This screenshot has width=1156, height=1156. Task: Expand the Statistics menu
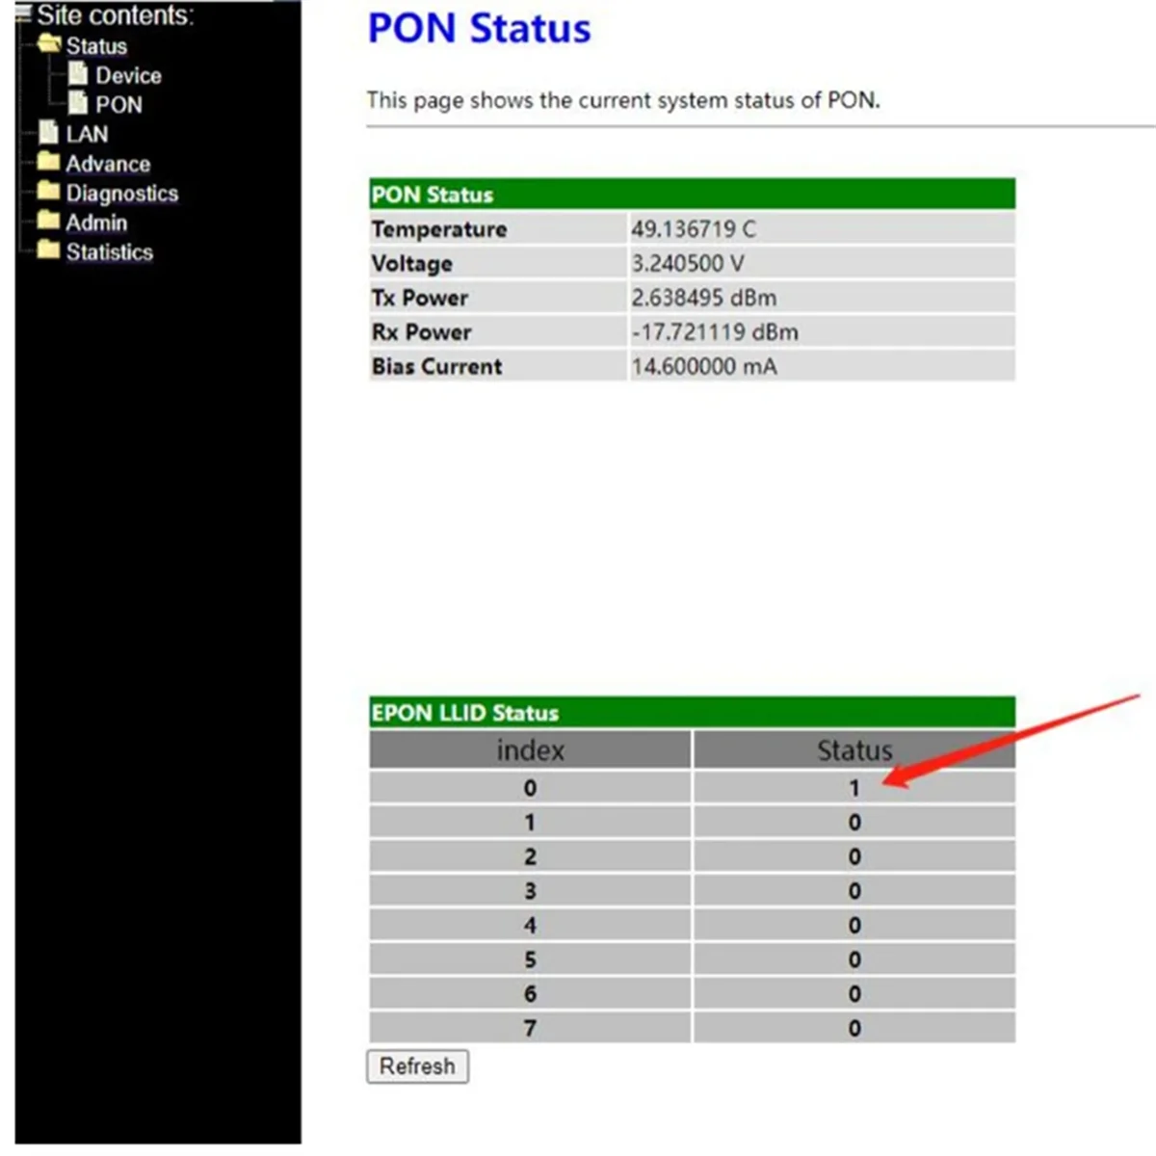(x=109, y=252)
